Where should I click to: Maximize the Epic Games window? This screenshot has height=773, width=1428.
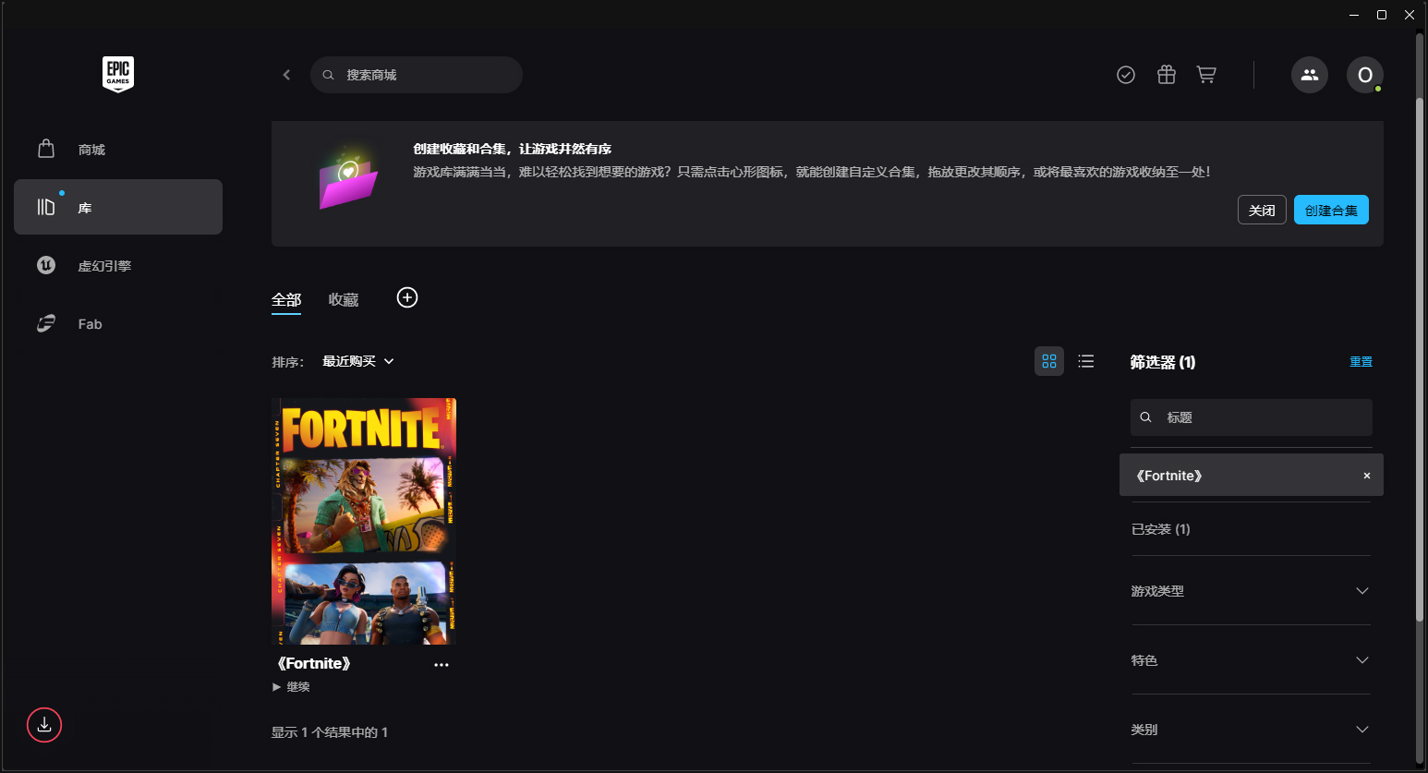(1382, 15)
